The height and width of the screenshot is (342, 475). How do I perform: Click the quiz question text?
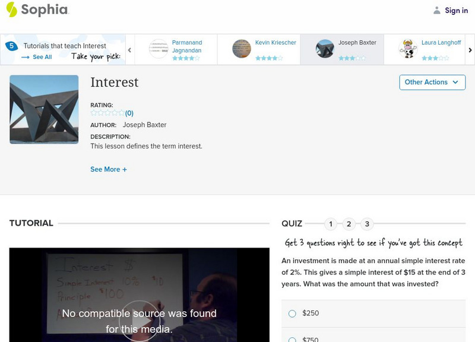pos(373,273)
